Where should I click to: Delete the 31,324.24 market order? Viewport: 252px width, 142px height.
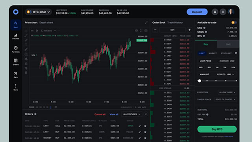point(145,138)
